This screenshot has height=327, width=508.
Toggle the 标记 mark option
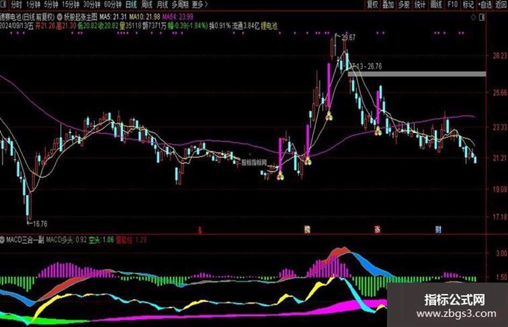click(468, 4)
